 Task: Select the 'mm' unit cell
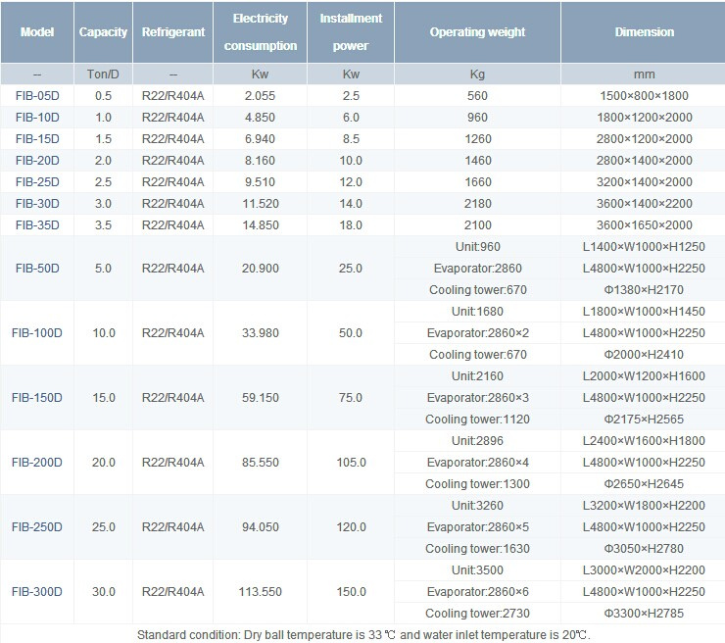[x=644, y=74]
